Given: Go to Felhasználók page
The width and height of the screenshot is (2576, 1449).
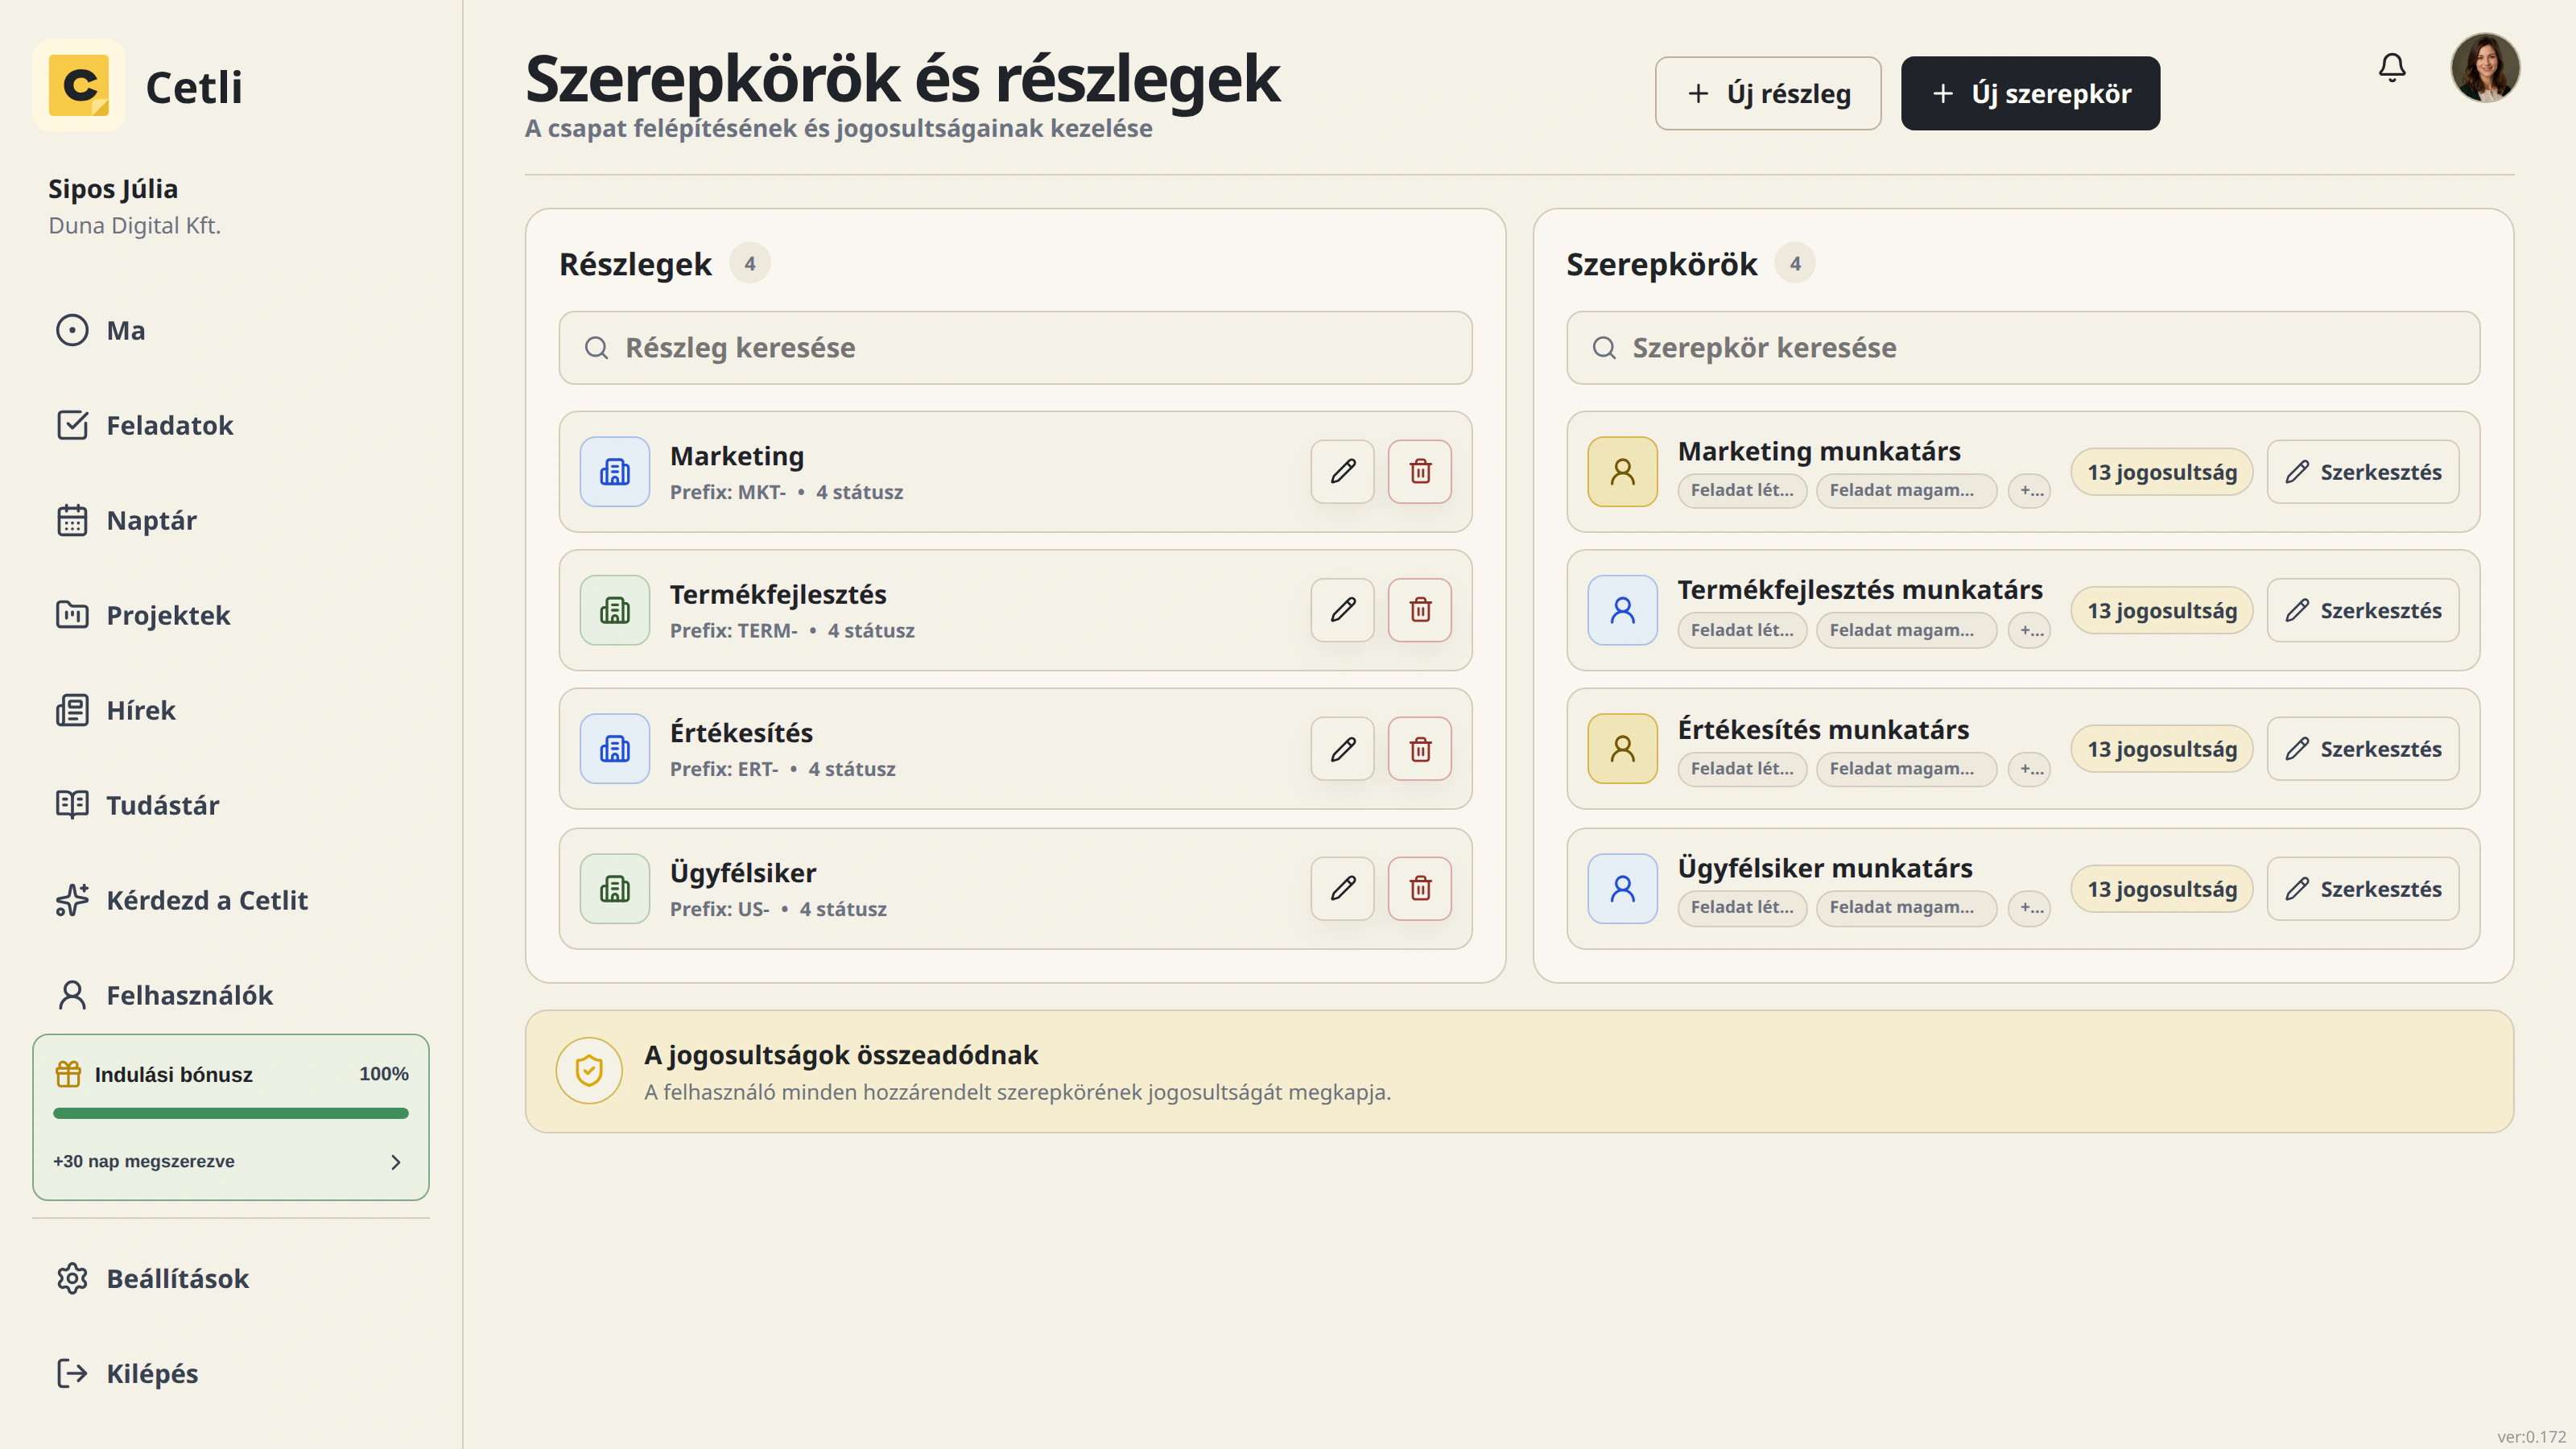Looking at the screenshot, I should point(230,995).
